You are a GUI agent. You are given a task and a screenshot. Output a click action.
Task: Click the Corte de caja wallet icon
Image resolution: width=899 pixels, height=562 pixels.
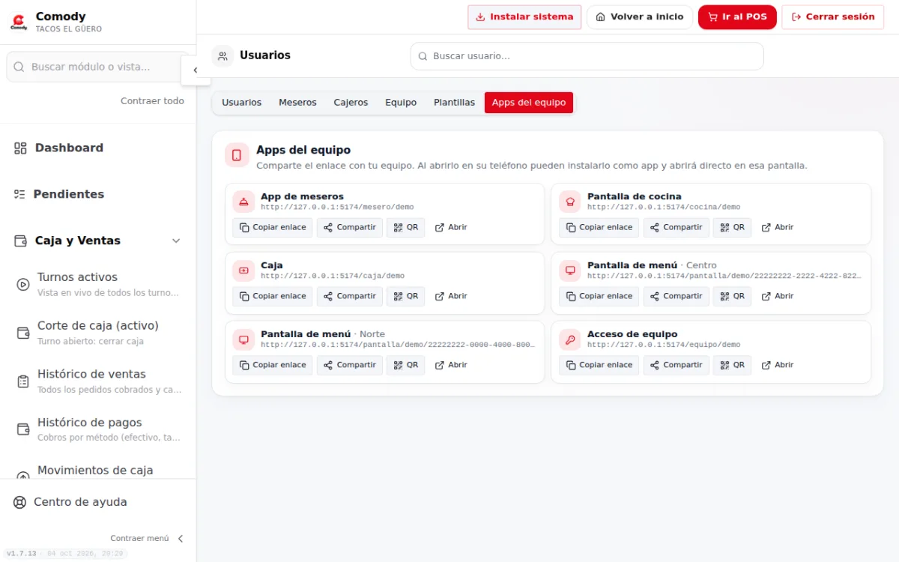click(x=23, y=333)
